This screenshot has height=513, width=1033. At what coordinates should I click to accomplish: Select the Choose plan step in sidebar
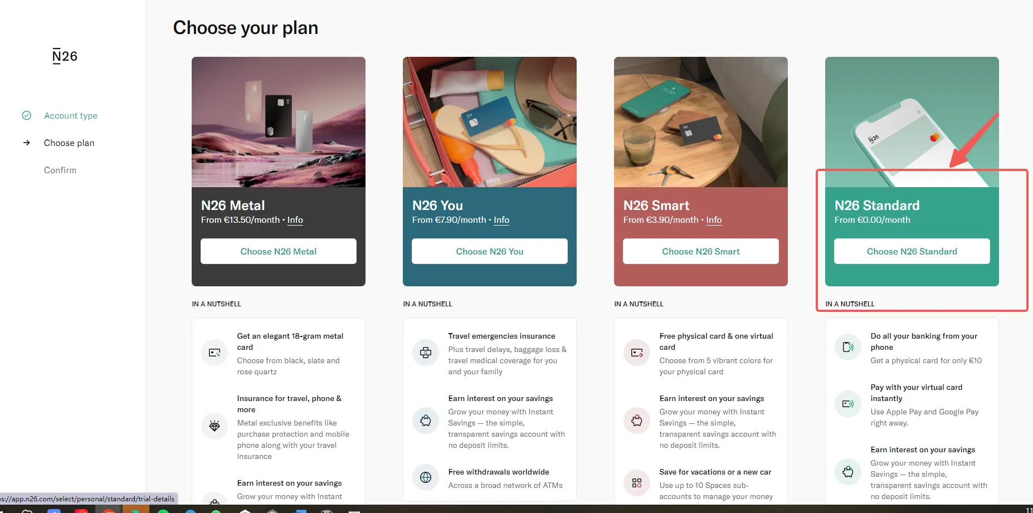coord(69,143)
